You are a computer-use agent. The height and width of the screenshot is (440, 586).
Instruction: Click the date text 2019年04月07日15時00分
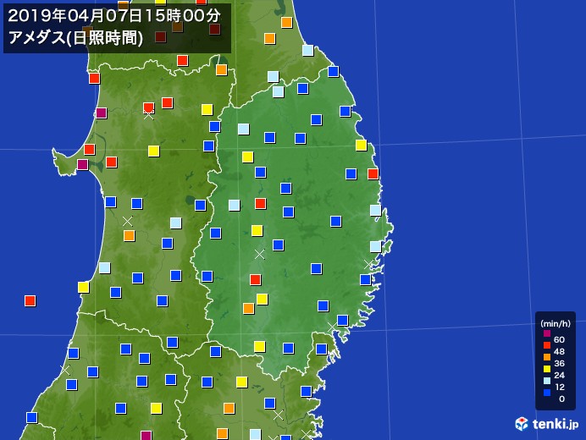(114, 16)
